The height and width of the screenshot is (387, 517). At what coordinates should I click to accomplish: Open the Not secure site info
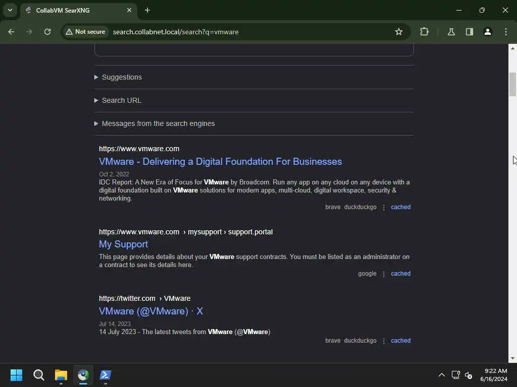85,32
